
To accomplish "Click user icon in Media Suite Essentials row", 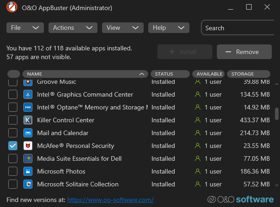I will click(x=198, y=158).
